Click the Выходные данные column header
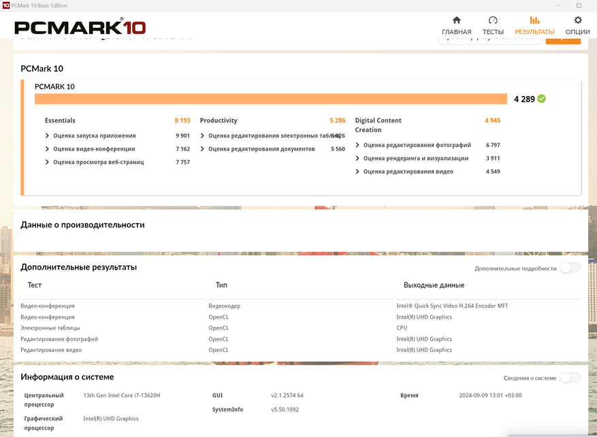The height and width of the screenshot is (437, 597). 434,285
